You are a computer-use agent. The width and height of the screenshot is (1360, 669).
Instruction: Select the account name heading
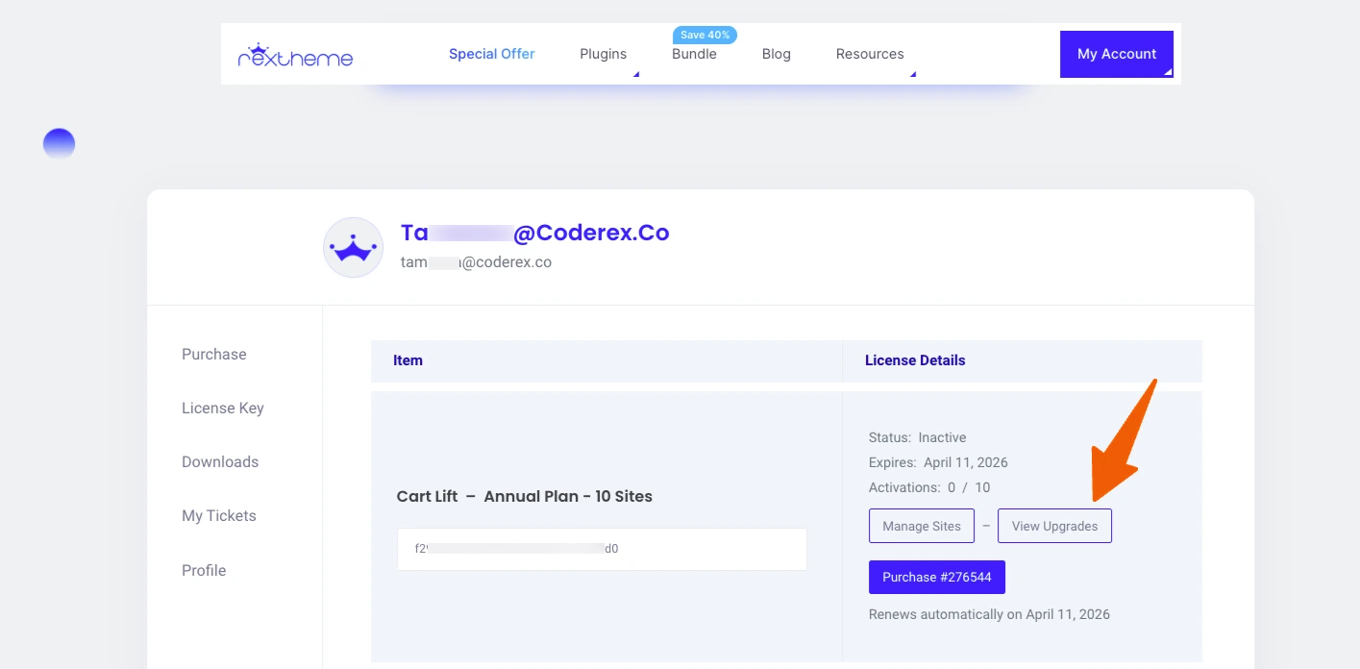click(x=535, y=233)
